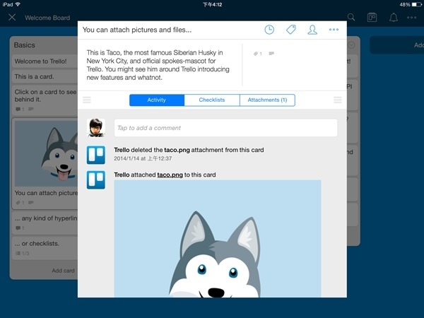Open board more options ellipsis
This screenshot has height=318, width=424.
pos(411,18)
